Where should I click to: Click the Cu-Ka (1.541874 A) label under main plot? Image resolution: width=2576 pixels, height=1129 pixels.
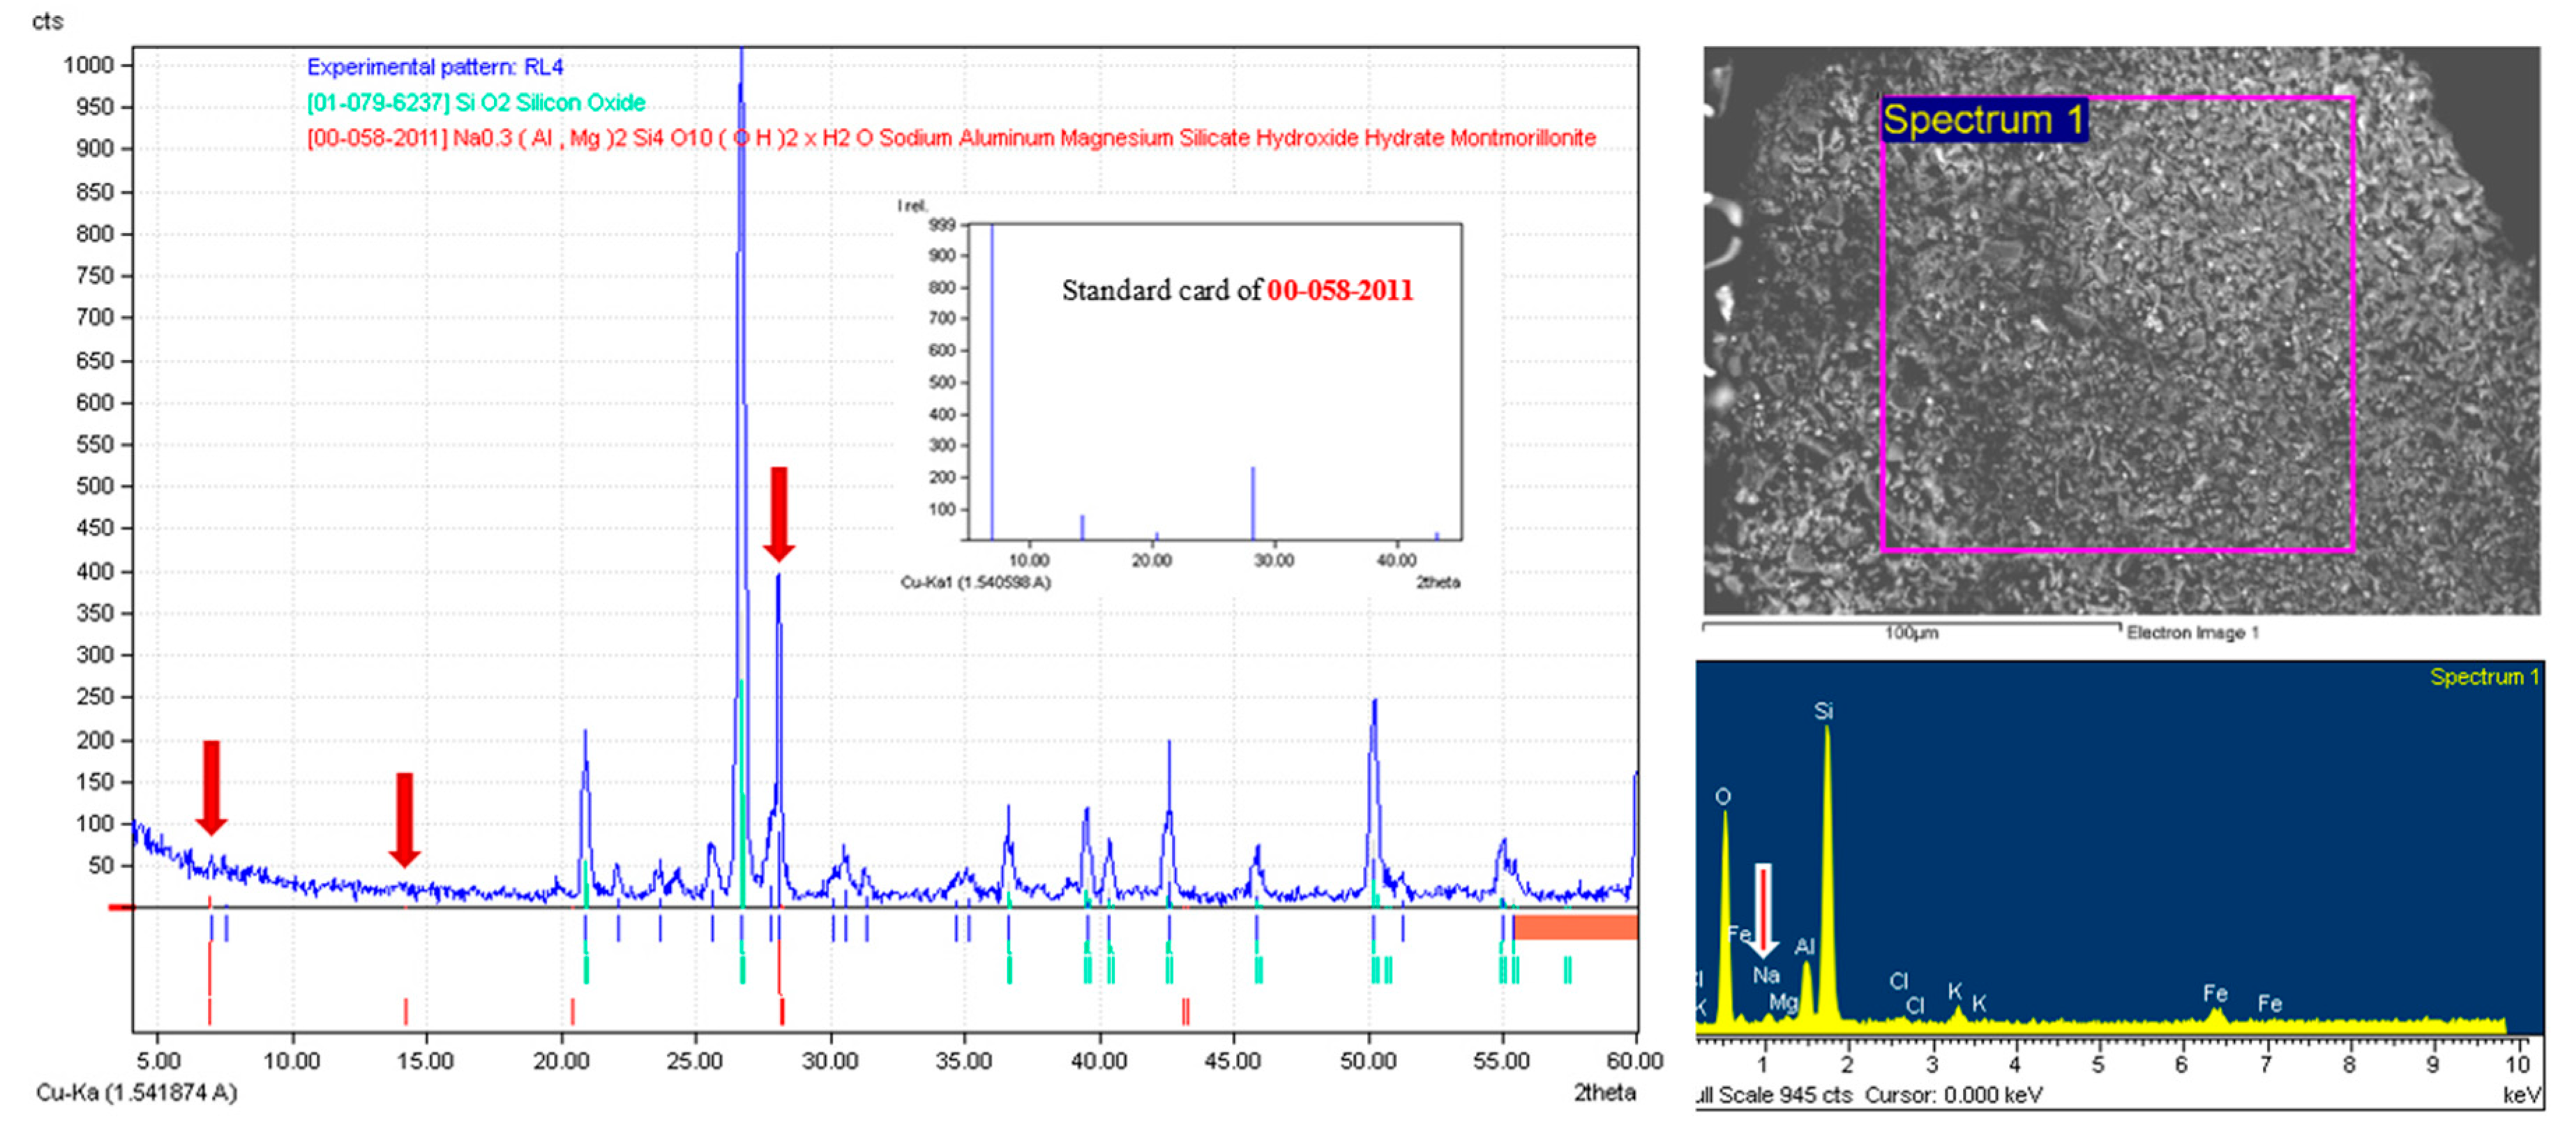[137, 1092]
